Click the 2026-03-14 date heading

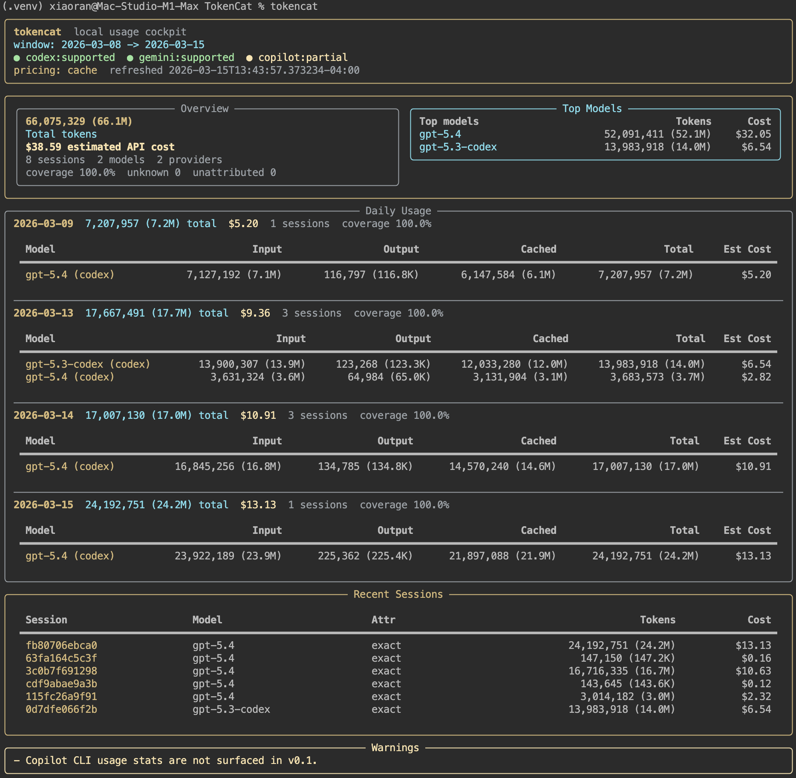tap(43, 415)
